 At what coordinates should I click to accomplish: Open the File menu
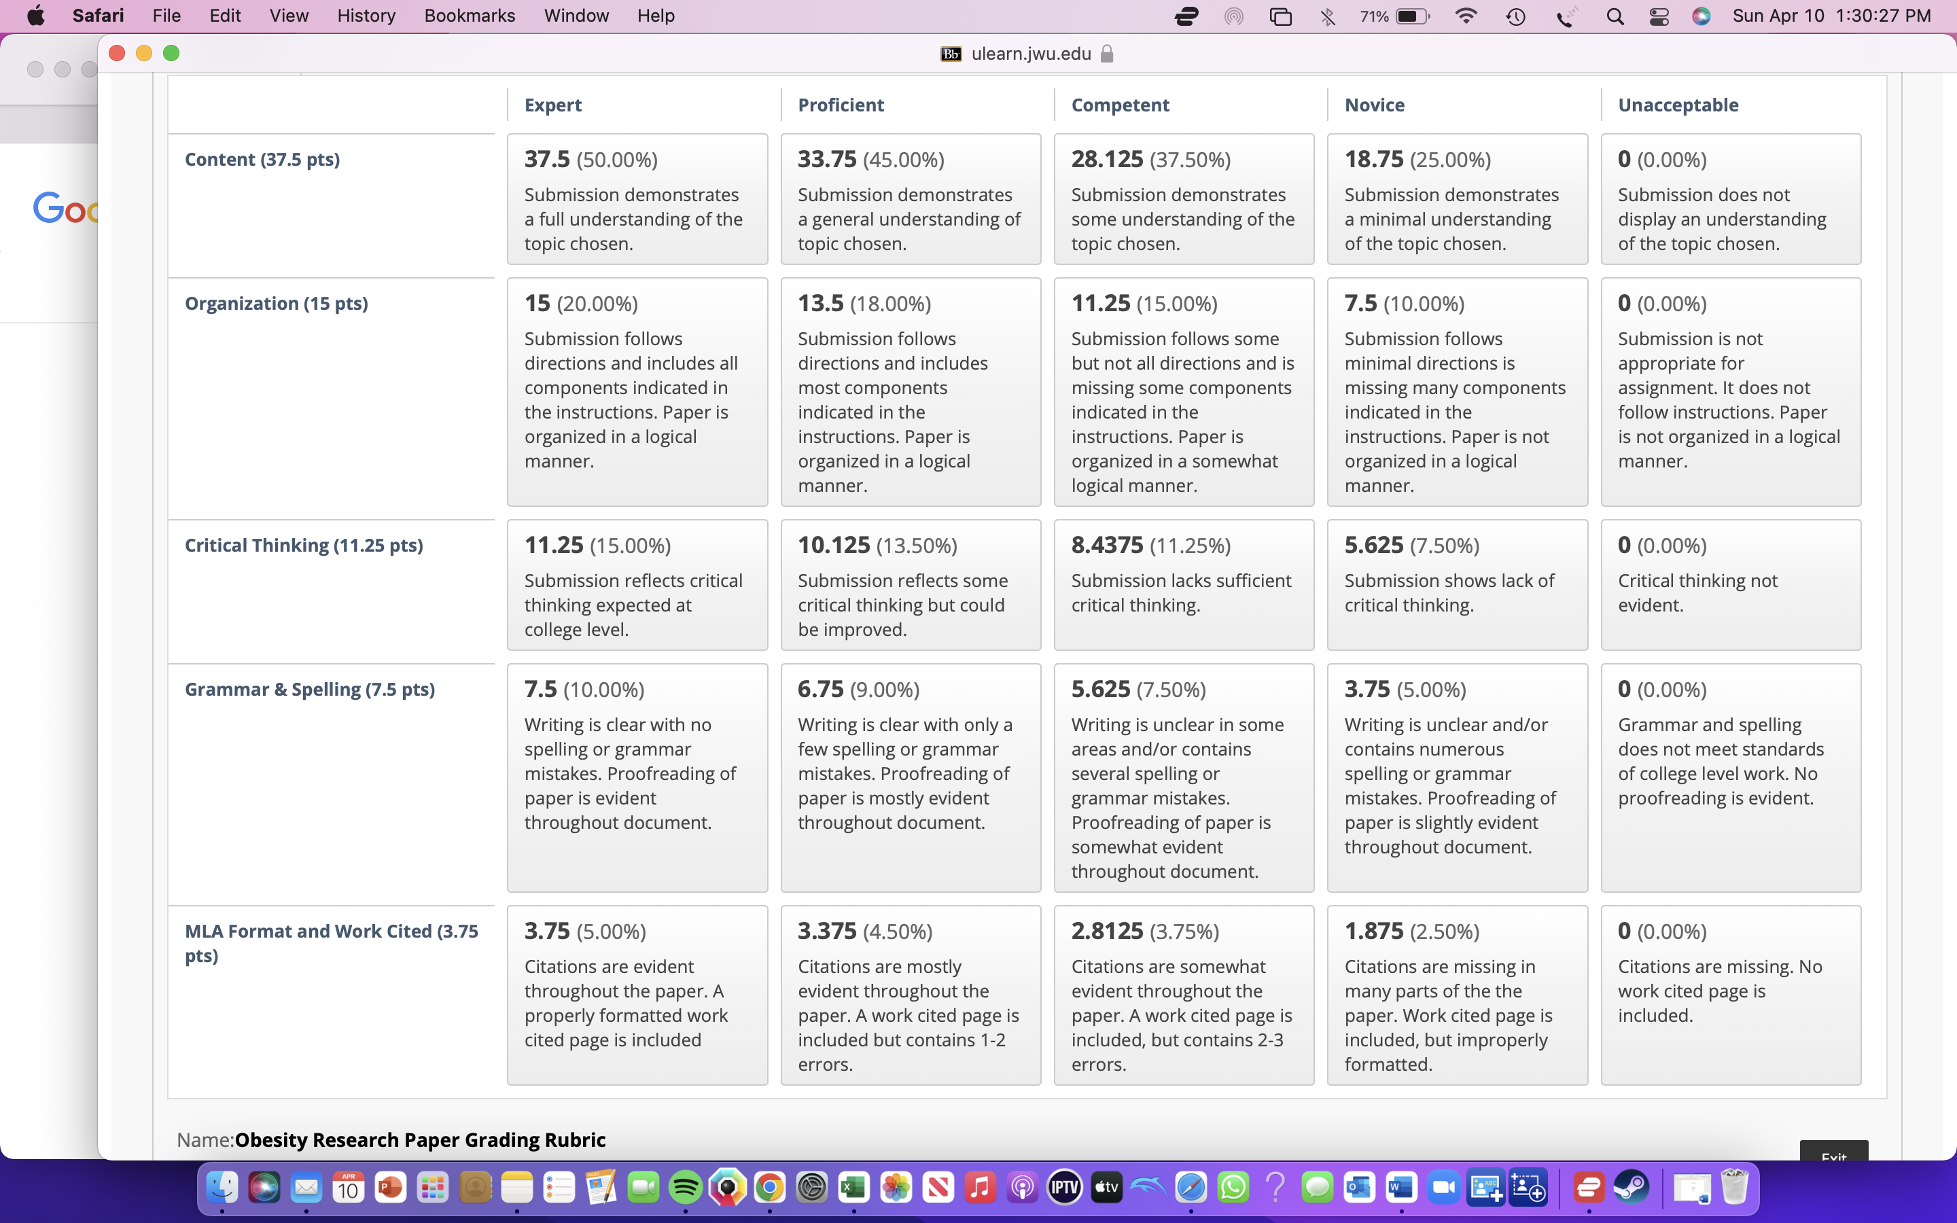(166, 16)
